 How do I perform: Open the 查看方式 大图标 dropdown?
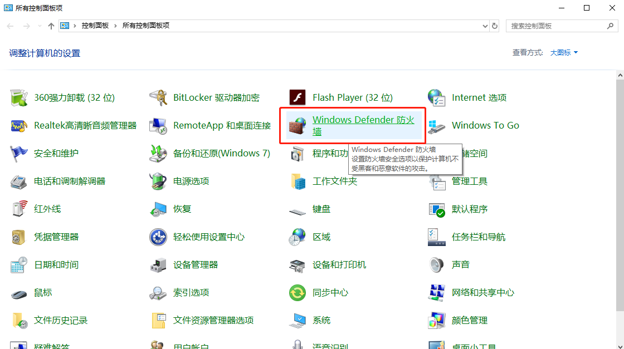click(x=564, y=52)
